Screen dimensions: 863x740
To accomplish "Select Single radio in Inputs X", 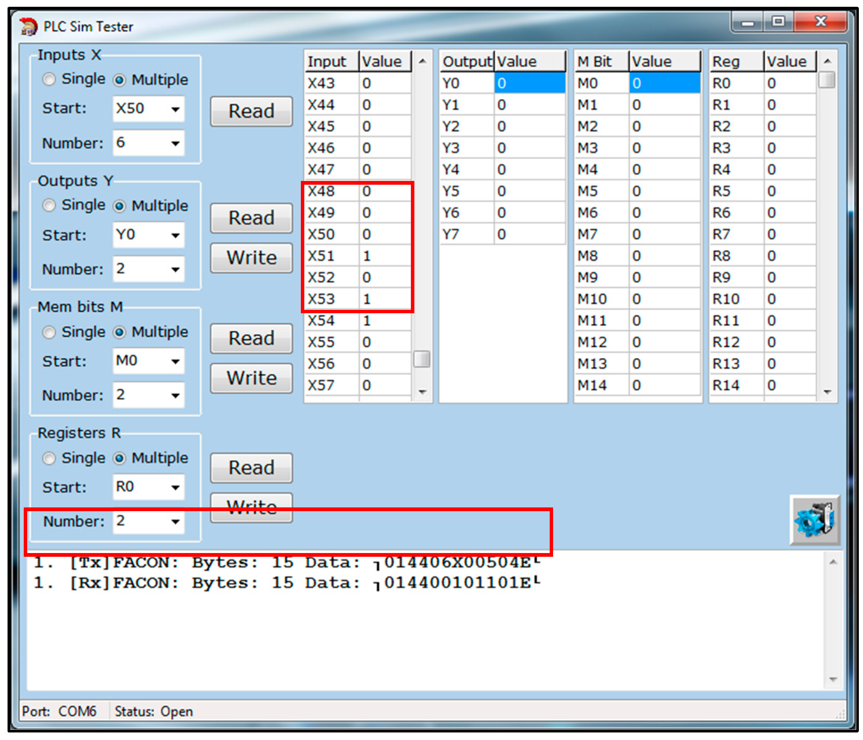I will [49, 79].
